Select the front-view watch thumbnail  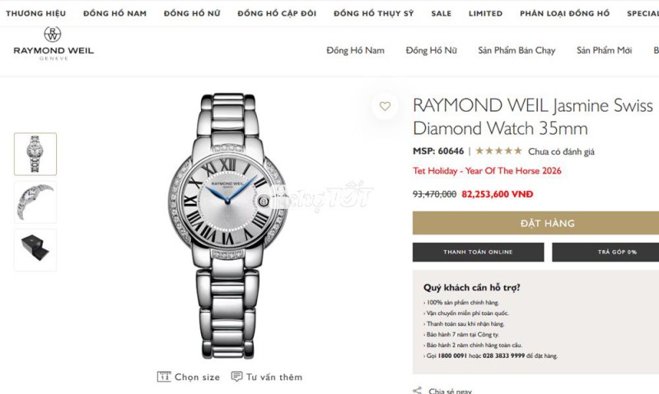click(x=35, y=154)
